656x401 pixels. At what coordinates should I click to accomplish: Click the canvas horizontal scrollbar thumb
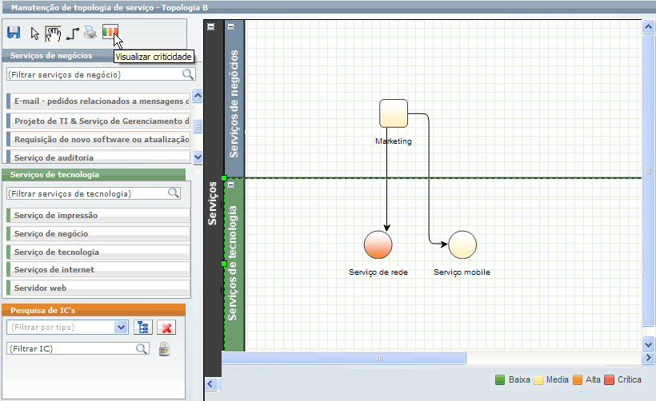point(343,358)
